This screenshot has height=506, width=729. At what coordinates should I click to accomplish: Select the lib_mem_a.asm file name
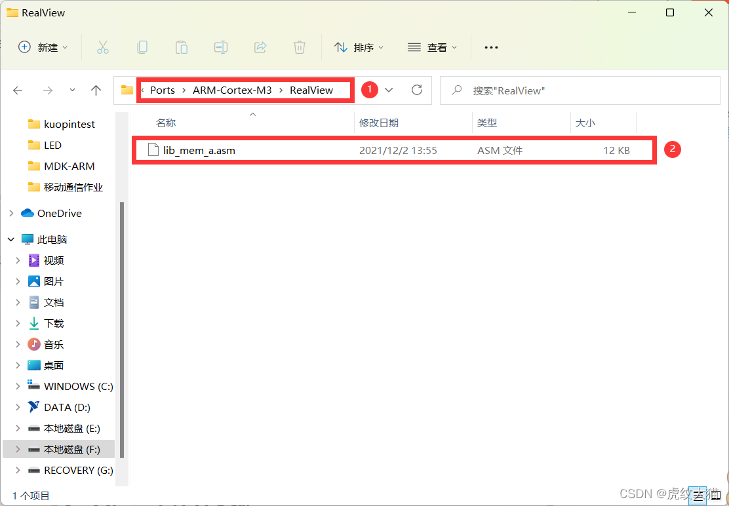coord(199,151)
